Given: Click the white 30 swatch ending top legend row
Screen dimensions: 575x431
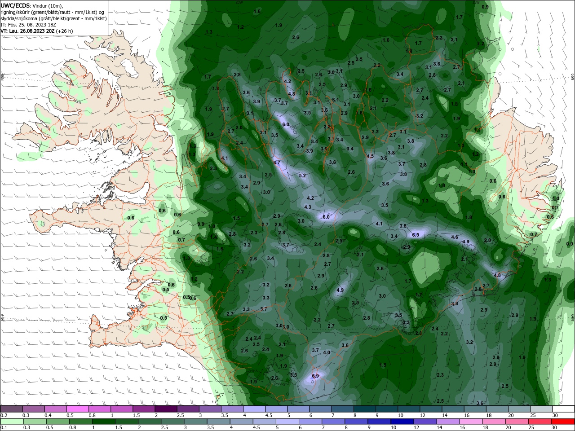Looking at the screenshot, I should point(563,409).
